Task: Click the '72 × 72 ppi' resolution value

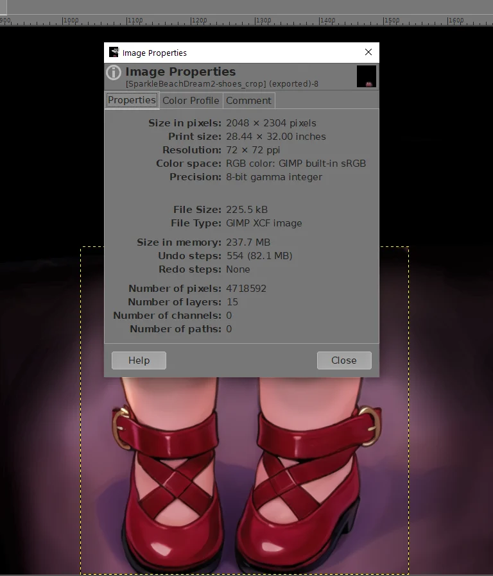Action: [253, 150]
